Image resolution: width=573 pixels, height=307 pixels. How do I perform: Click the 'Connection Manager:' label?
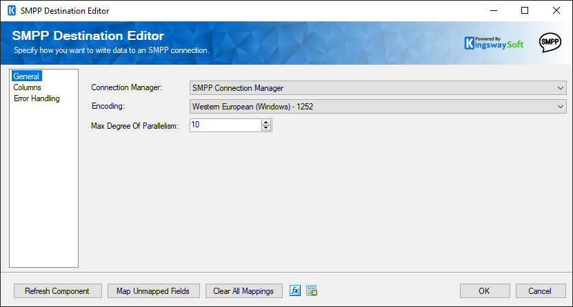[x=126, y=87]
